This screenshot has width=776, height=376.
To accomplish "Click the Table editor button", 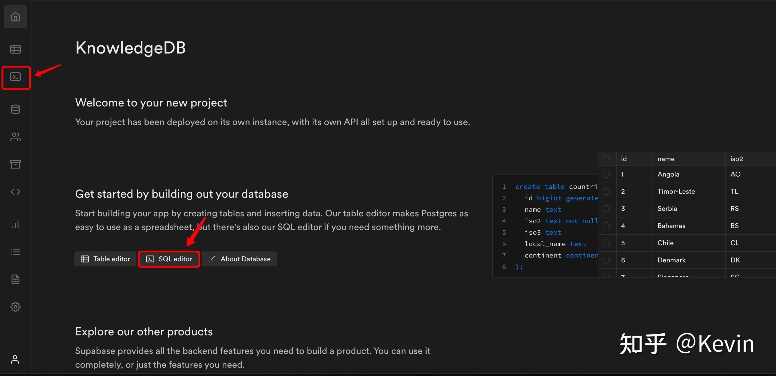I will [x=105, y=259].
